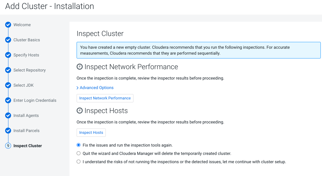322x176 pixels.
Task: Click the step 9 Inspect Cluster circle icon
Action: (8, 146)
